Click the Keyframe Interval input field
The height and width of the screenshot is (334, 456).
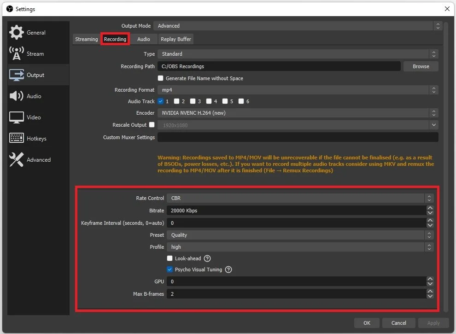pyautogui.click(x=297, y=223)
